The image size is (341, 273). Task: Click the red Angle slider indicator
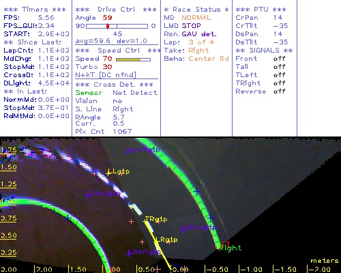[x=108, y=26]
